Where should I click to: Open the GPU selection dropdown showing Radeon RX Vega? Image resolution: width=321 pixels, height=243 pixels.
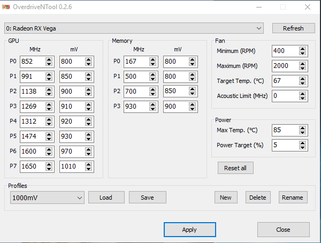(x=134, y=28)
